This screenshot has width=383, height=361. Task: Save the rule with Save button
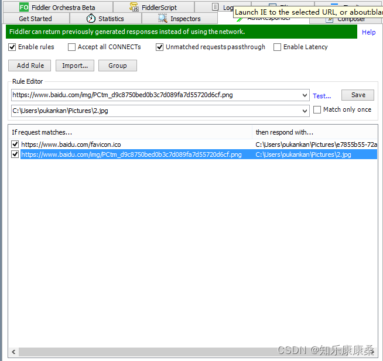click(358, 95)
